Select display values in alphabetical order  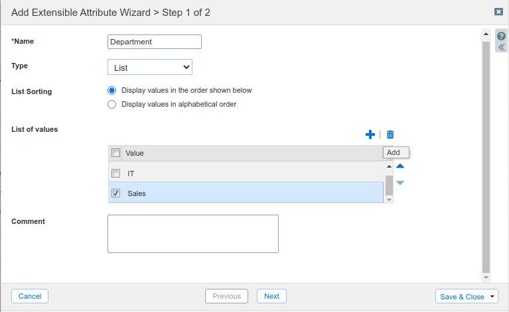tap(111, 104)
